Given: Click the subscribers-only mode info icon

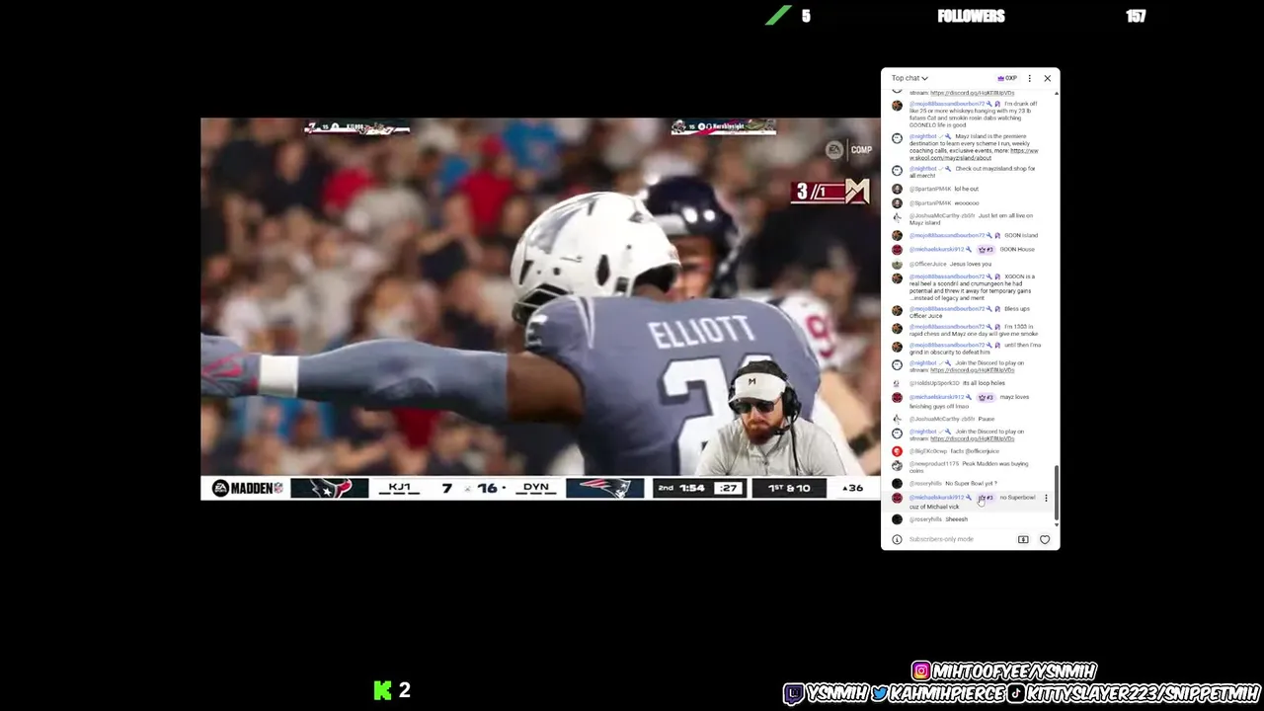Looking at the screenshot, I should point(897,539).
